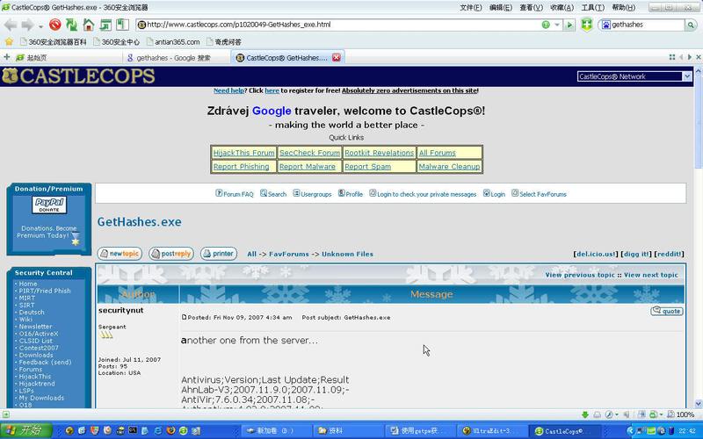Open the Windows 开始 Start button
Screen dimensions: 703x439
point(26,430)
